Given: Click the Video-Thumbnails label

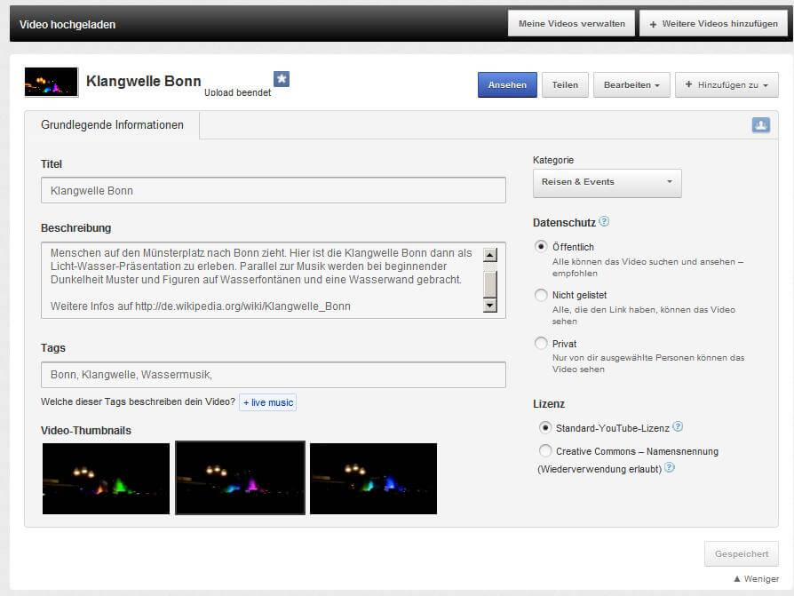Looking at the screenshot, I should 86,431.
